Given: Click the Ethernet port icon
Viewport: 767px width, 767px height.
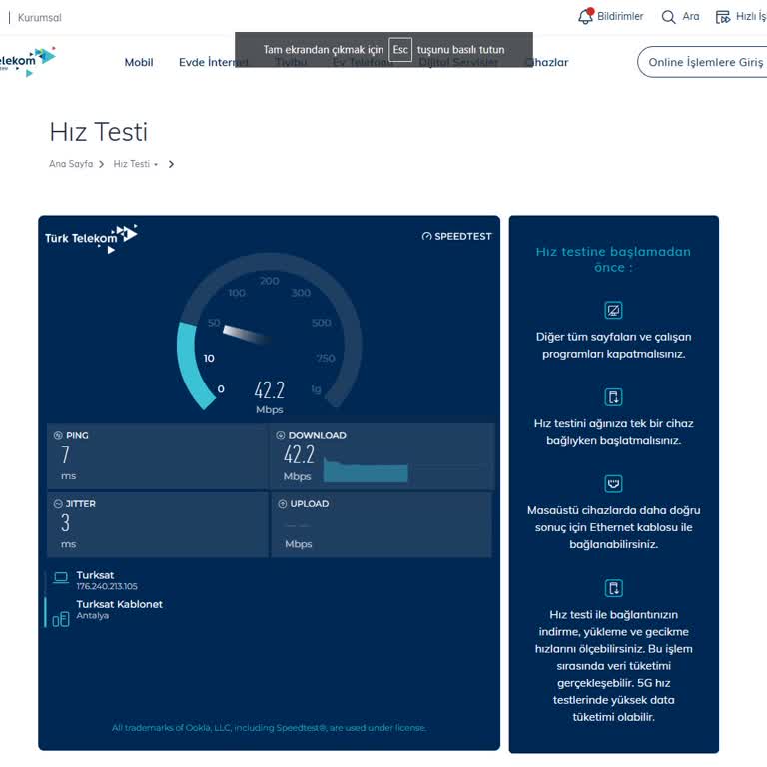Looking at the screenshot, I should pos(613,483).
